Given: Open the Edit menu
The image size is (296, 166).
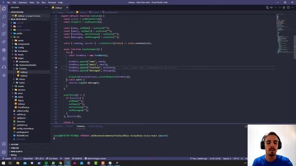Looking at the screenshot, I should click(14, 2).
